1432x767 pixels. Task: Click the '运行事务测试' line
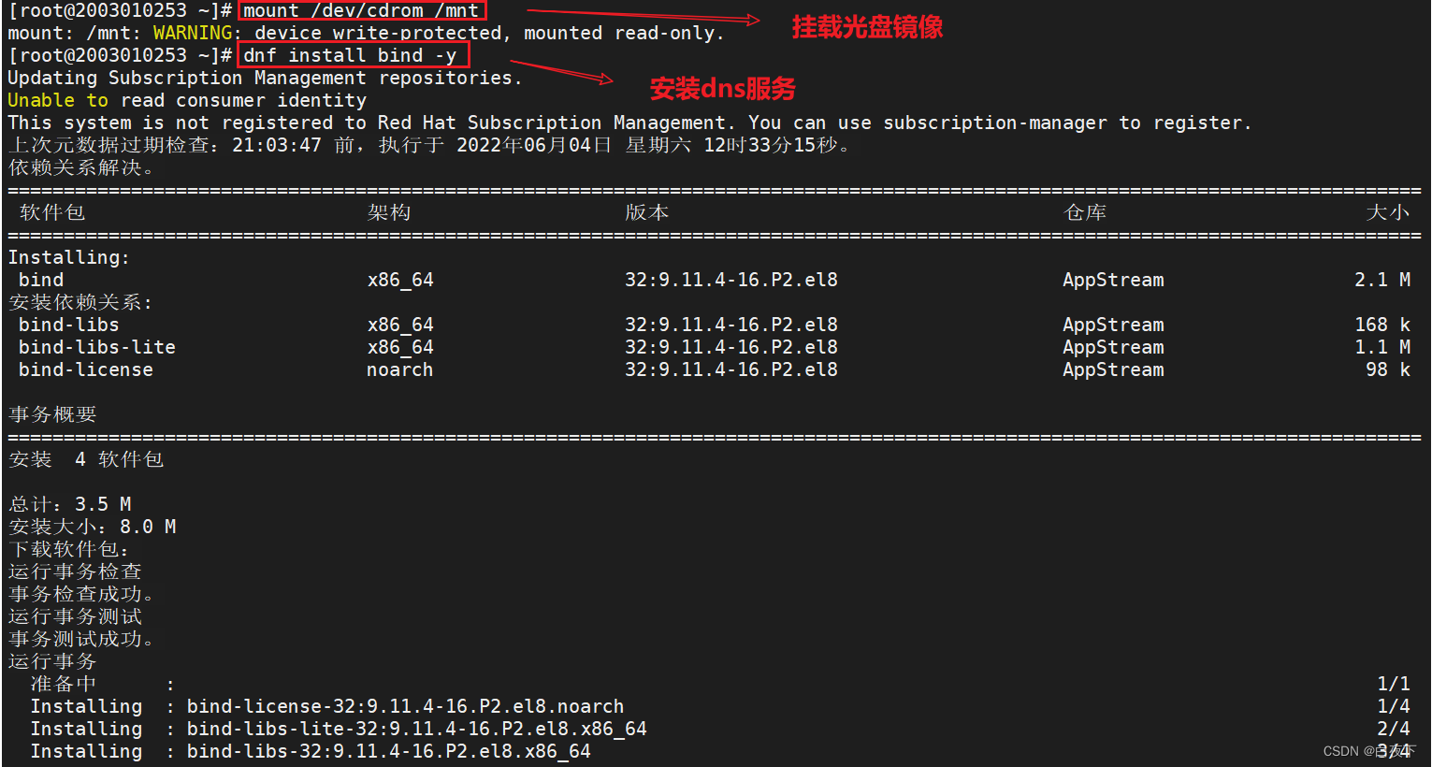[x=75, y=616]
